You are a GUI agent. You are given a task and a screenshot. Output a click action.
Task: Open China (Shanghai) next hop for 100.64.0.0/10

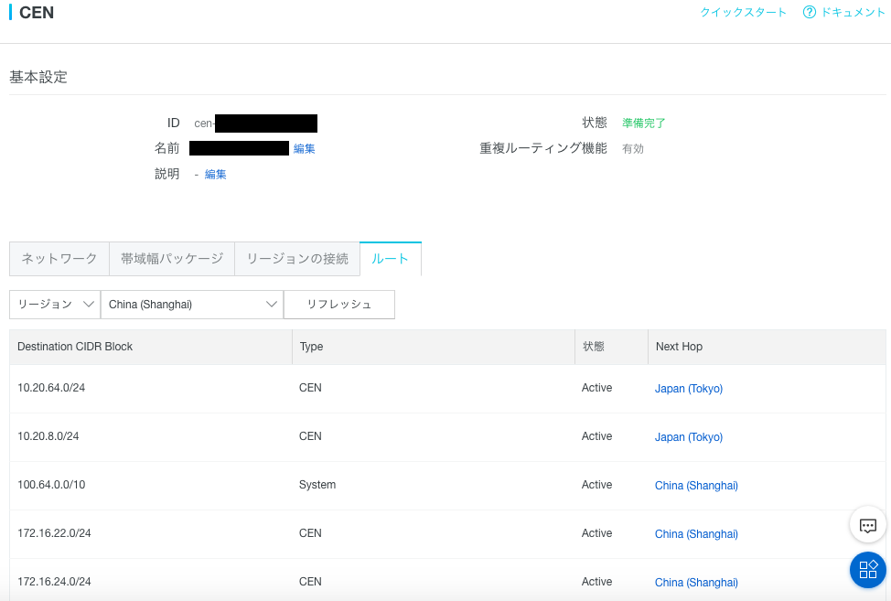click(x=696, y=485)
